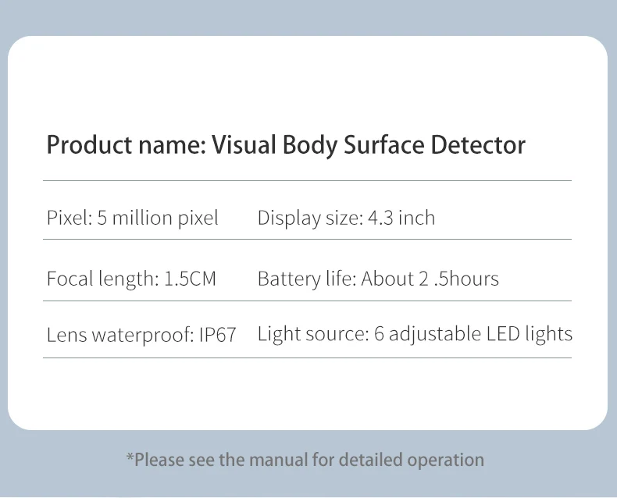Click the manual operation footnote text
The width and height of the screenshot is (617, 498).
[x=305, y=460]
